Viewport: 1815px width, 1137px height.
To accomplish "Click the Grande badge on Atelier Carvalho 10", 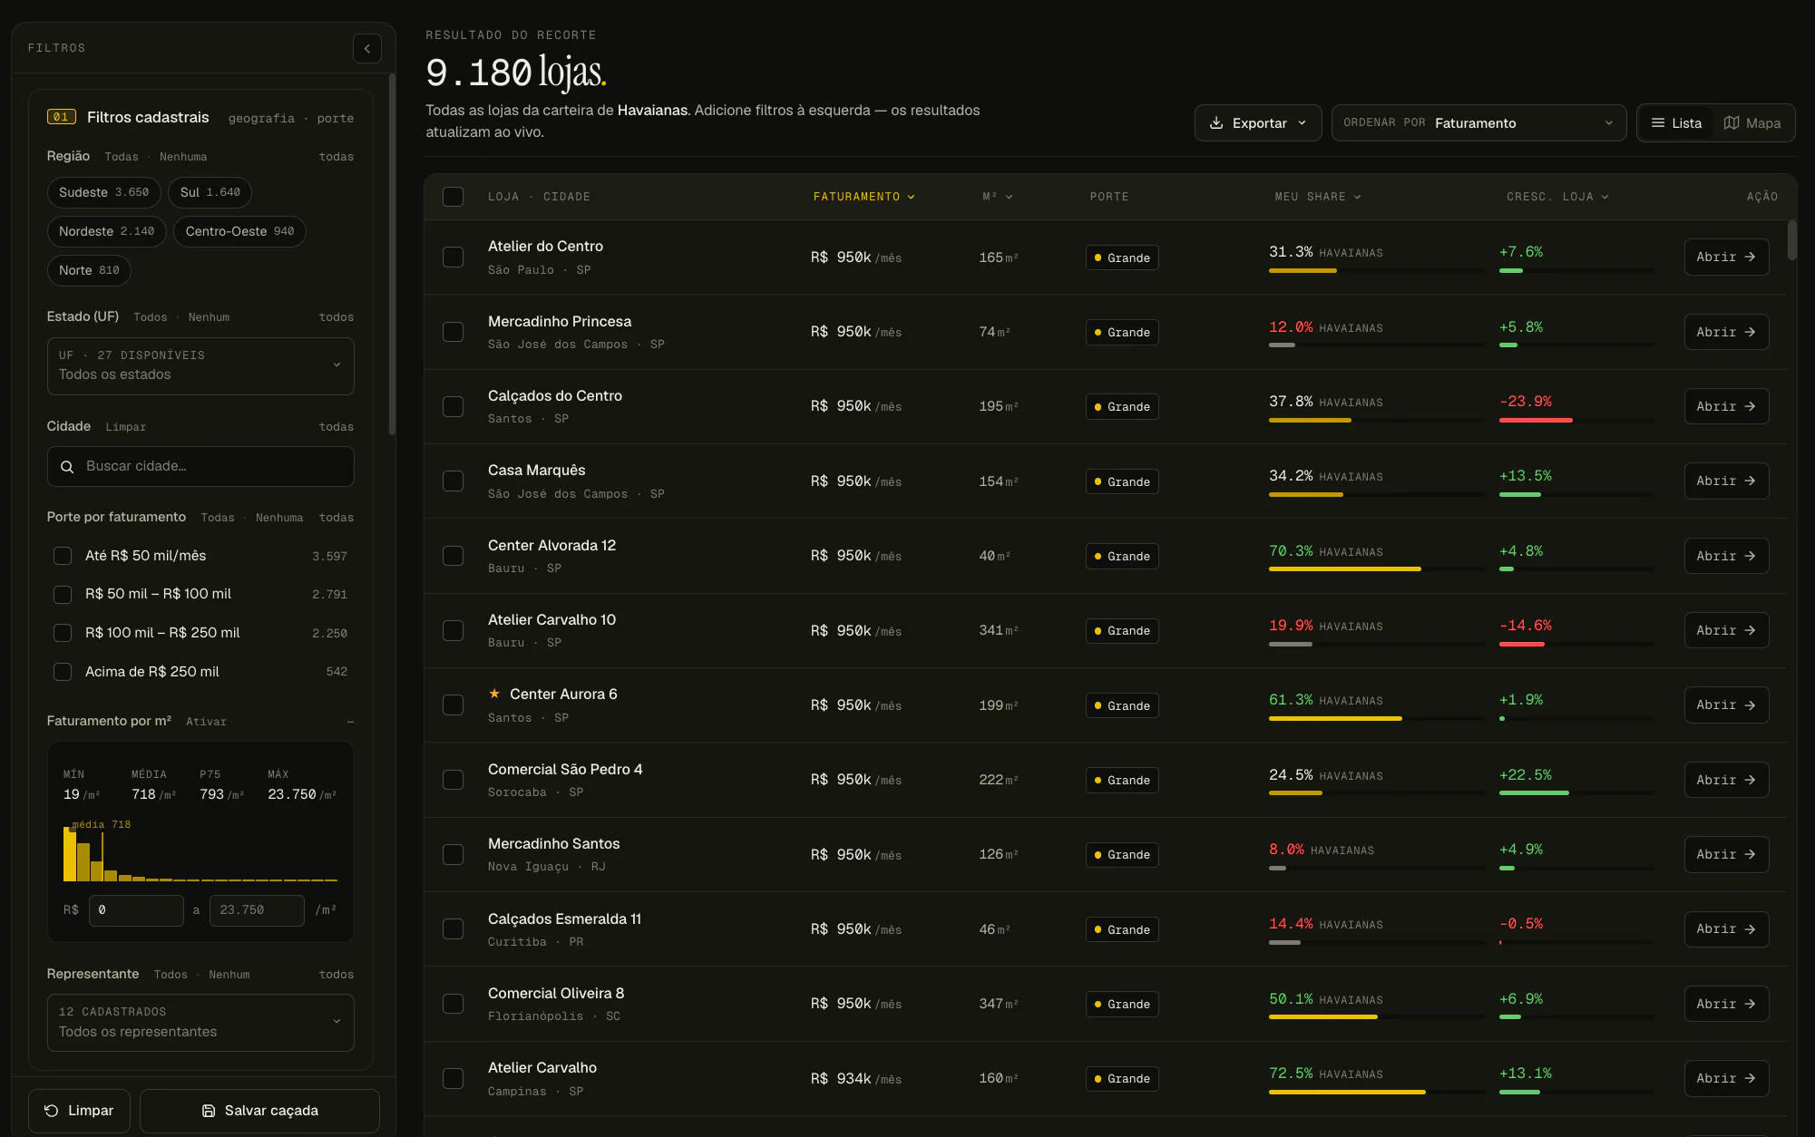I will [x=1122, y=630].
